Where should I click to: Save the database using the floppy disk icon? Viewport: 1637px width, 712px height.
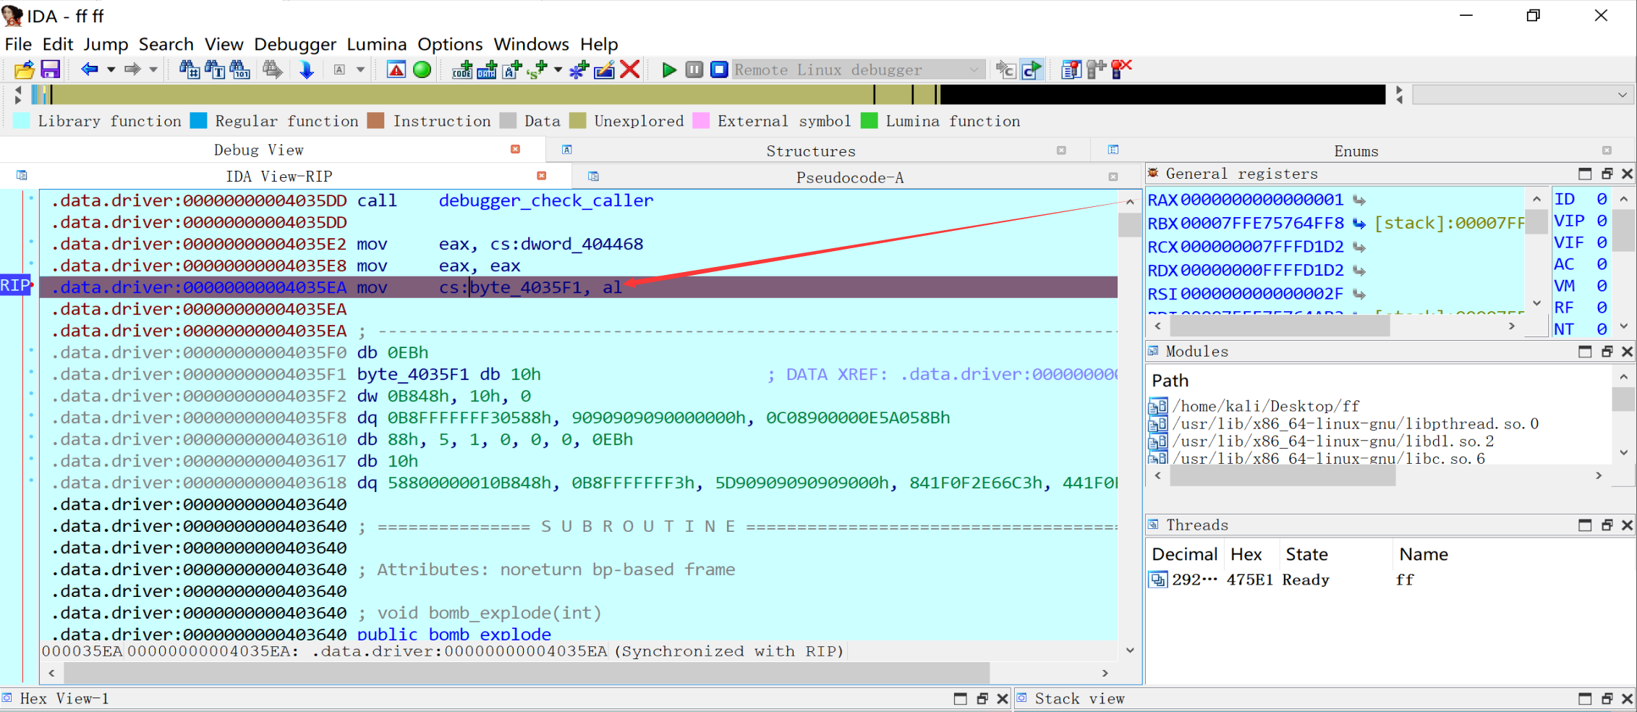pos(50,70)
